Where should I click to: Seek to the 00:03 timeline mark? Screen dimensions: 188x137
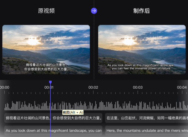pos(138,88)
